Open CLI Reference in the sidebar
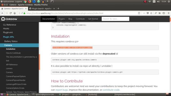Screen dimensions: 171x96 pos(10,25)
